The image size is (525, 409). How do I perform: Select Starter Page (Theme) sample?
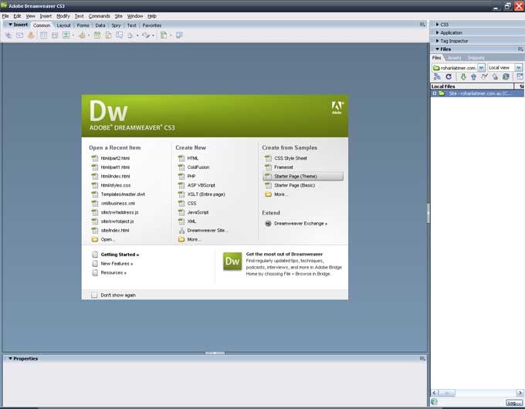point(303,177)
